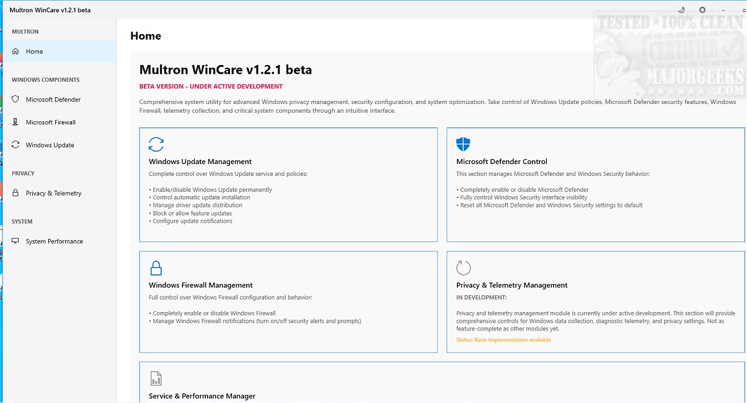Viewport: 747px width, 403px height.
Task: Go to Privacy & Telemetry in the sidebar
Action: [53, 194]
